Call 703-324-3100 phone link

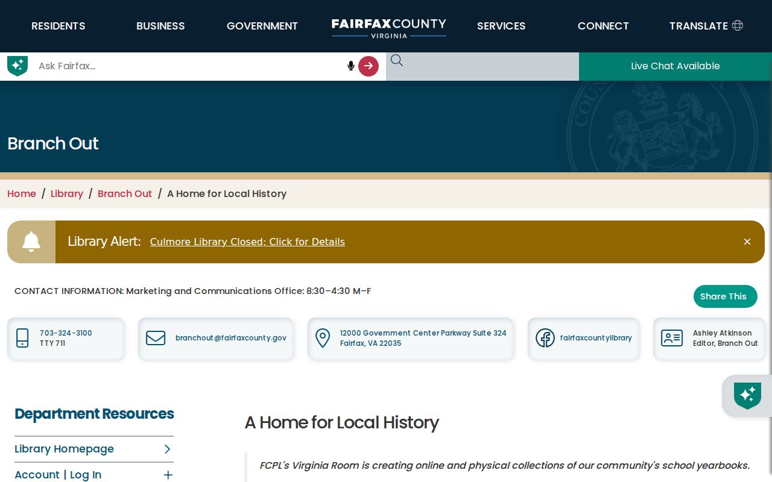[x=66, y=333]
